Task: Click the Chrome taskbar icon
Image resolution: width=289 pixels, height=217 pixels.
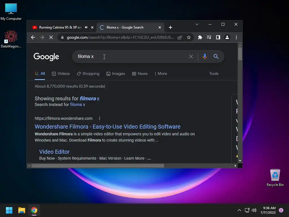Action: [x=34, y=210]
